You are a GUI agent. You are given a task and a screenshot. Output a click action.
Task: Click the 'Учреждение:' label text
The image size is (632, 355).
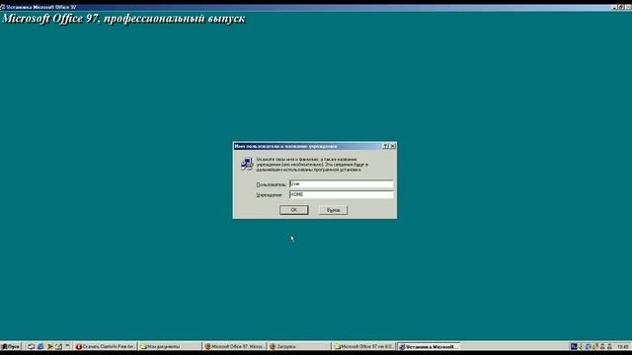pos(270,195)
